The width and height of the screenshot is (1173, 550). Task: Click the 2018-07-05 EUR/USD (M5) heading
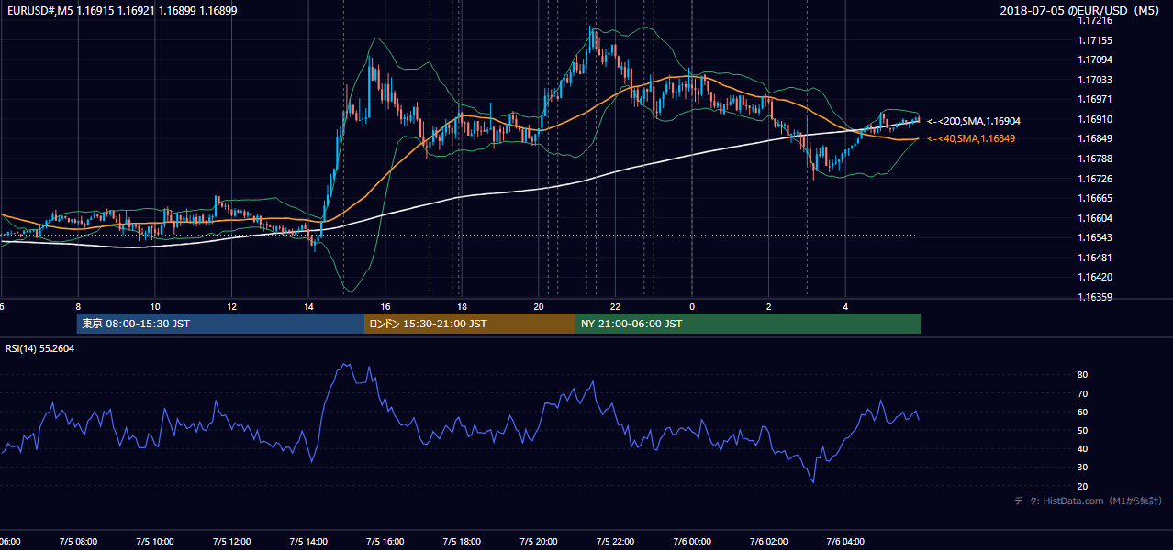1082,10
